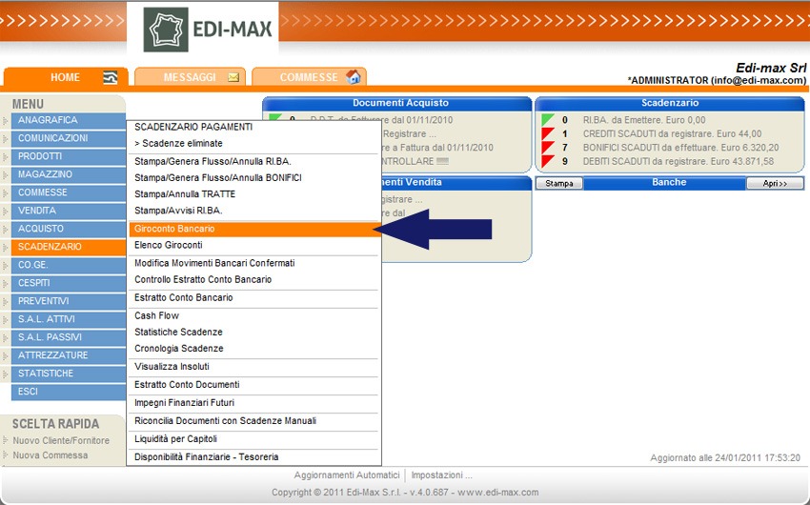Click the envelope icon on the Messaggi tab
The height and width of the screenshot is (505, 810).
tap(233, 77)
